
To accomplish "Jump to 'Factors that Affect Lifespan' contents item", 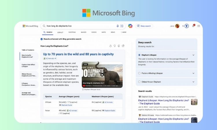I will tap(29, 66).
